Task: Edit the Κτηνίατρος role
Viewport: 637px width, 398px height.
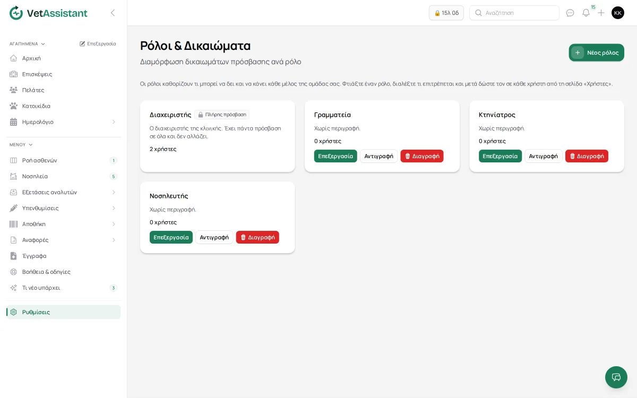Action: point(500,156)
